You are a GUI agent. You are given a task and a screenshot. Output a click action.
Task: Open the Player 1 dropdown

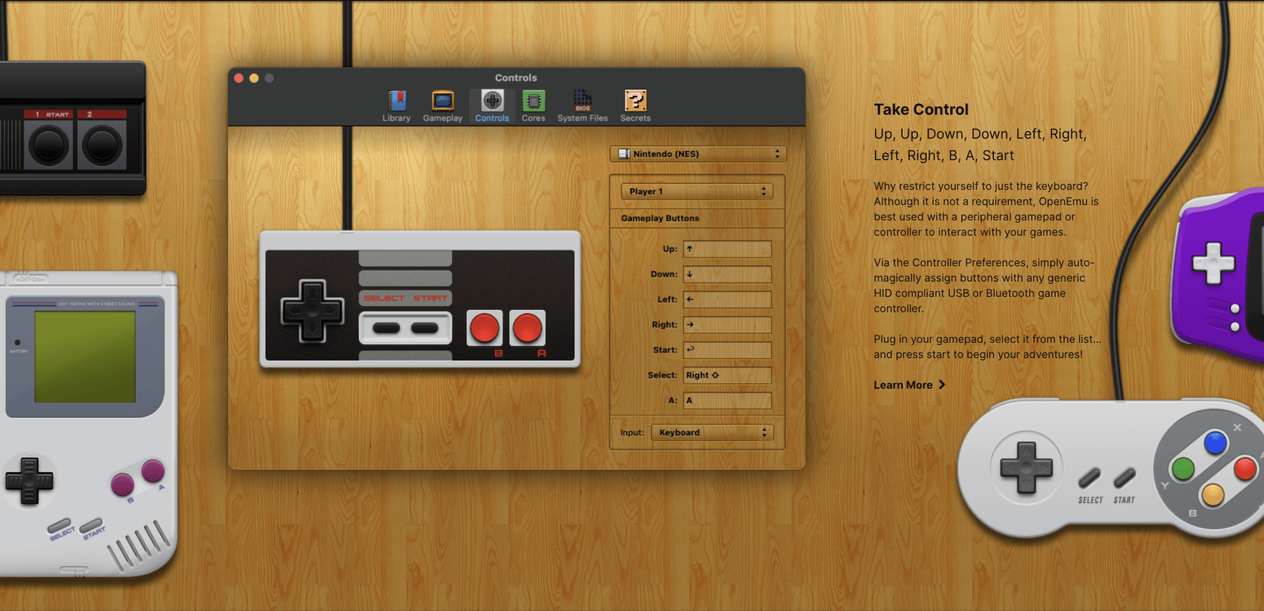coord(697,192)
